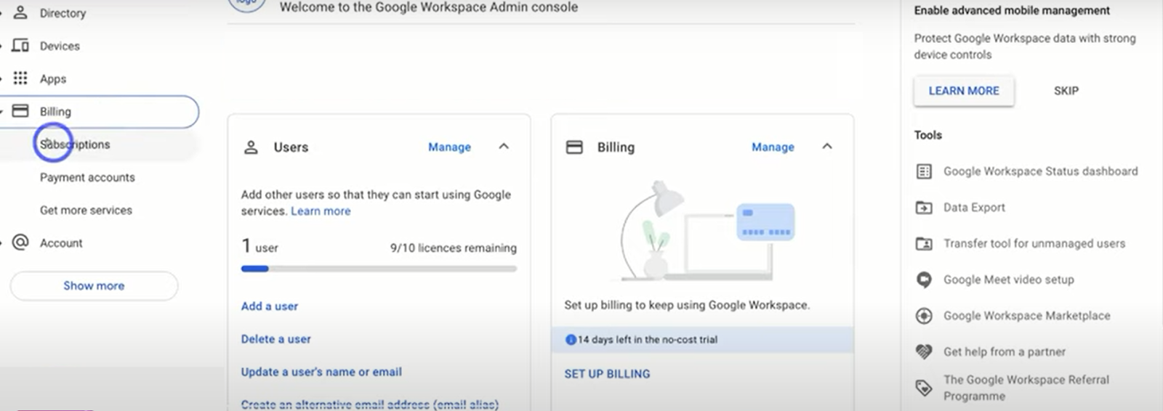This screenshot has height=411, width=1163.
Task: Click the "1 user" count text
Action: (260, 247)
